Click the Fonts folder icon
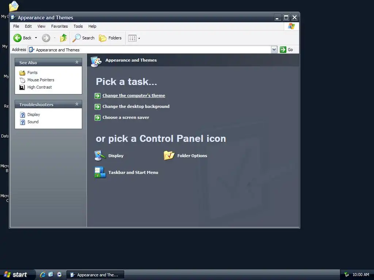 [x=22, y=73]
